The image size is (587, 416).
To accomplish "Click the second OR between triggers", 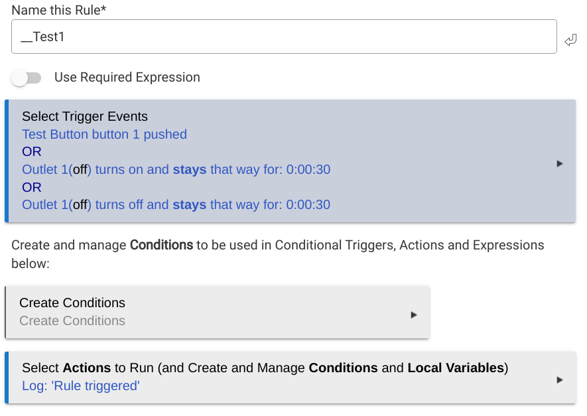I will coord(31,187).
